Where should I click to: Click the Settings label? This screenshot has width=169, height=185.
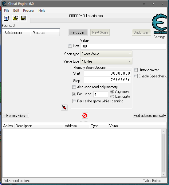pos(159,37)
